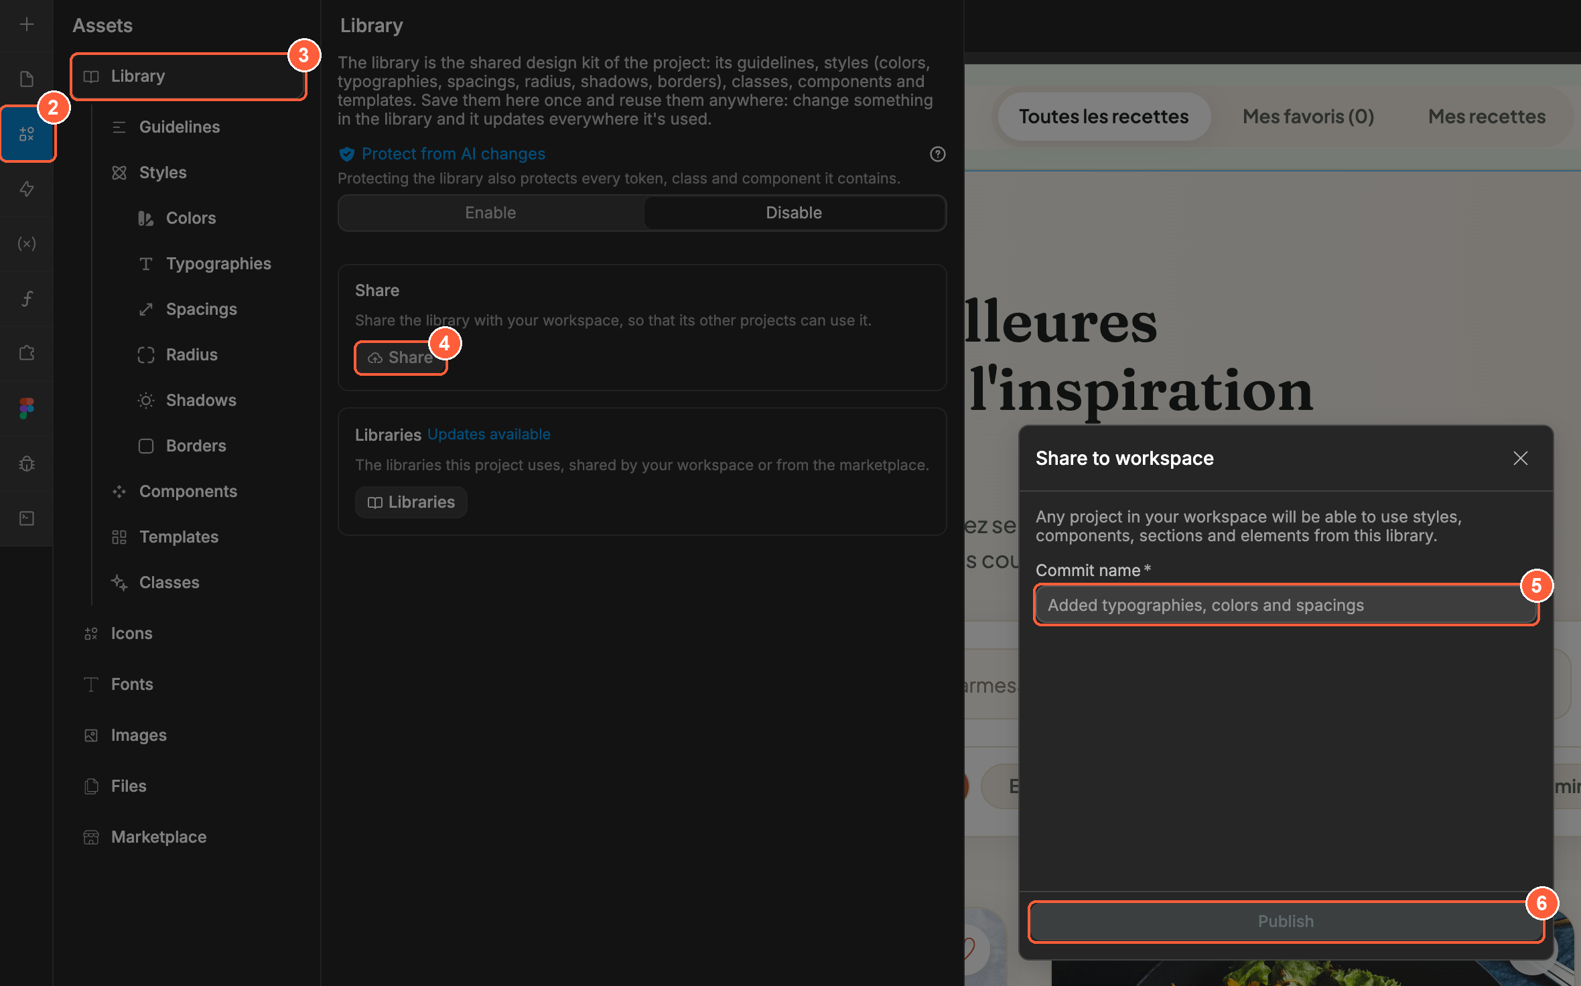Select Mes recettes tab in preview
The image size is (1581, 986).
point(1487,117)
